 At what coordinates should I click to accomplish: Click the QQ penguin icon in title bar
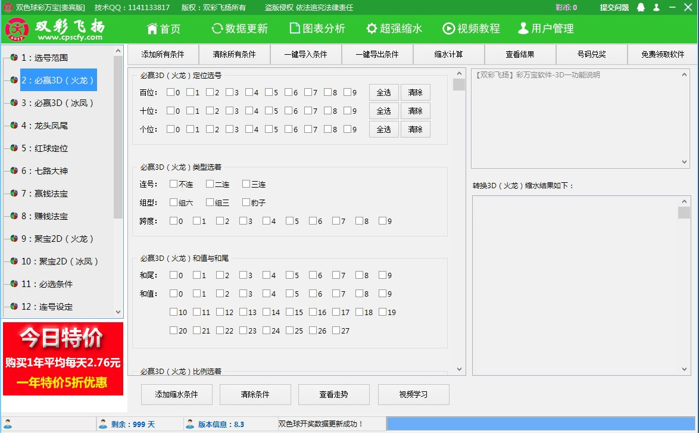(640, 8)
